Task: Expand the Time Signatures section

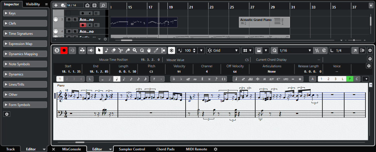Action: coord(25,34)
